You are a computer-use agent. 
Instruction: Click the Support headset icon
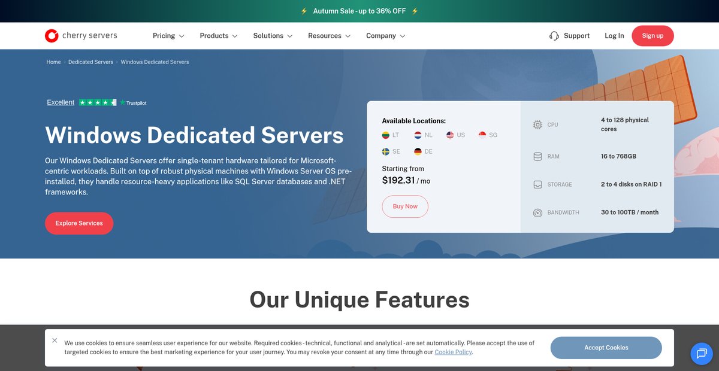pos(554,36)
